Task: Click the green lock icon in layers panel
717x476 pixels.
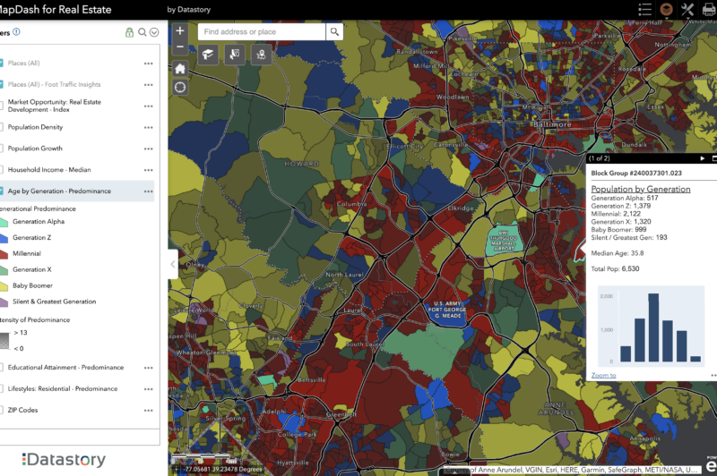Action: click(129, 32)
